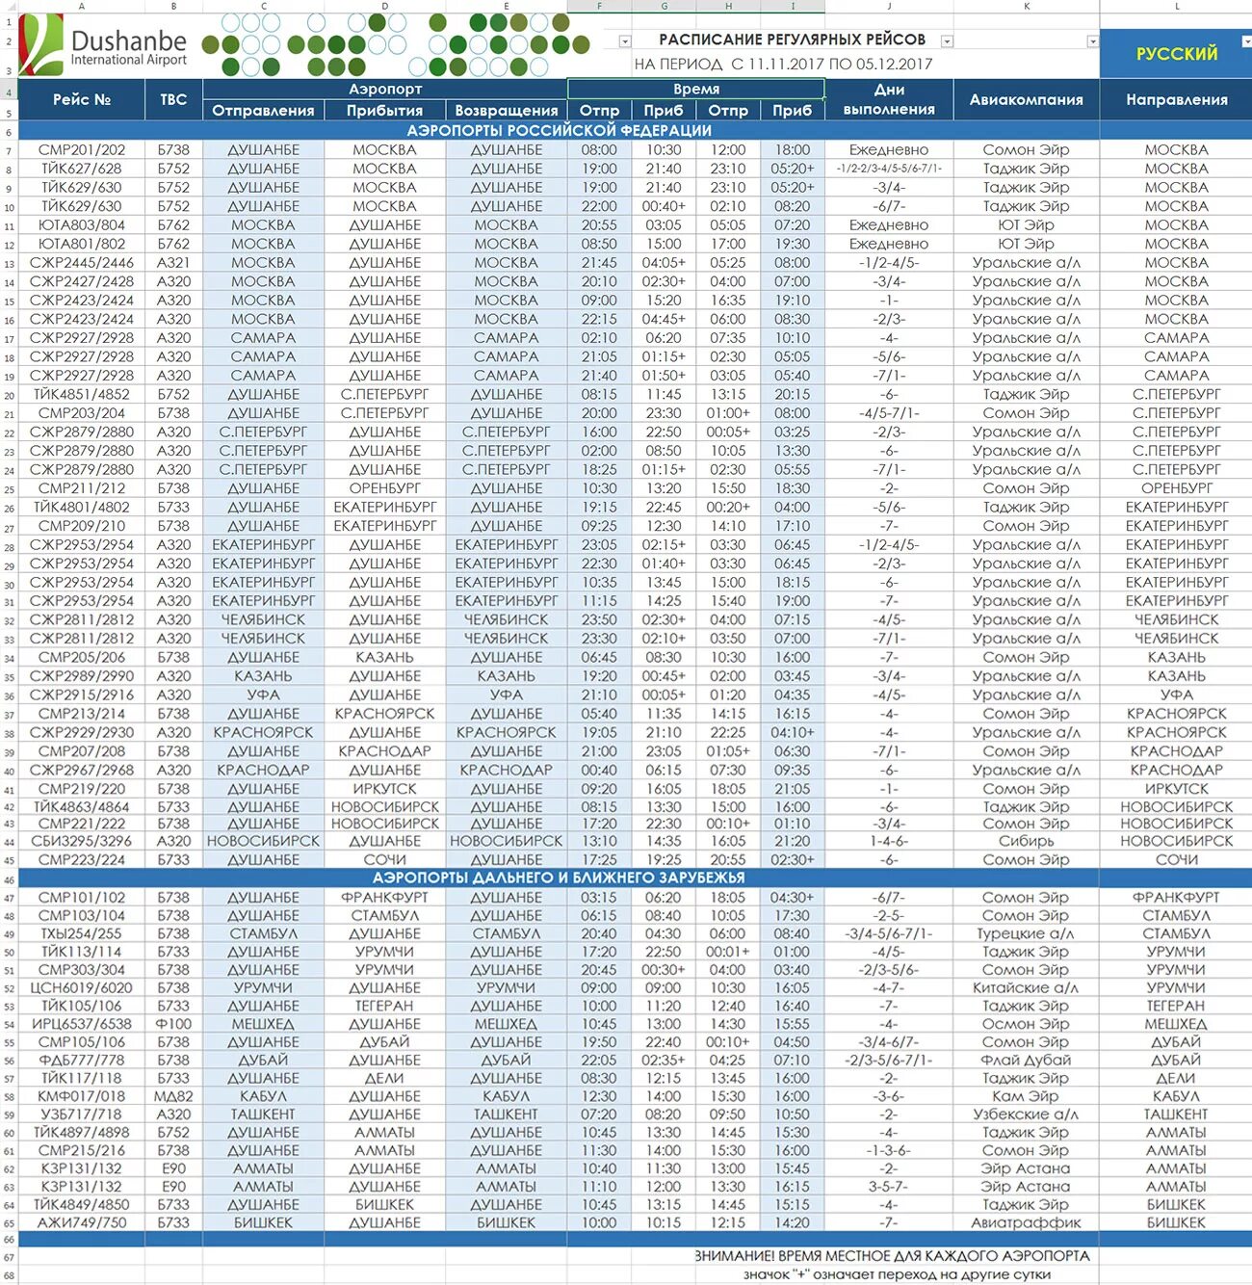
Task: Click airline cell Авиатраффик
Action: coord(1027,1222)
